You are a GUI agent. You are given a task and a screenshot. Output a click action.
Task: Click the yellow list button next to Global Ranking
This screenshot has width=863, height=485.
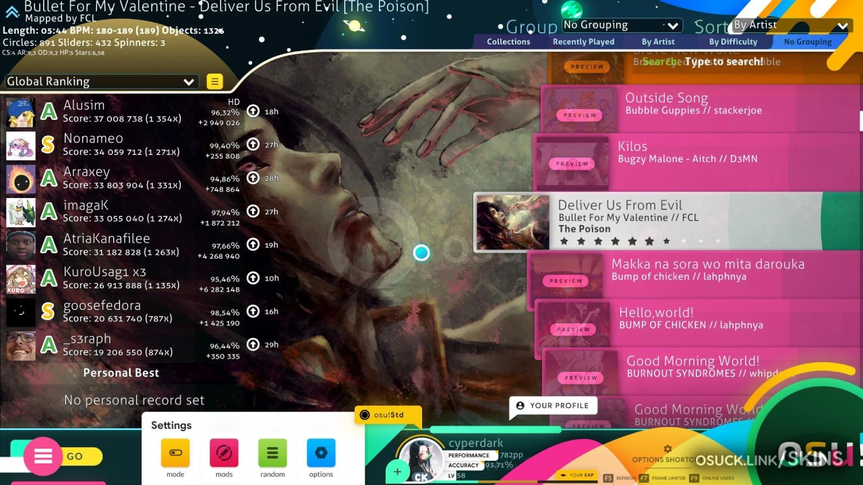[214, 82]
